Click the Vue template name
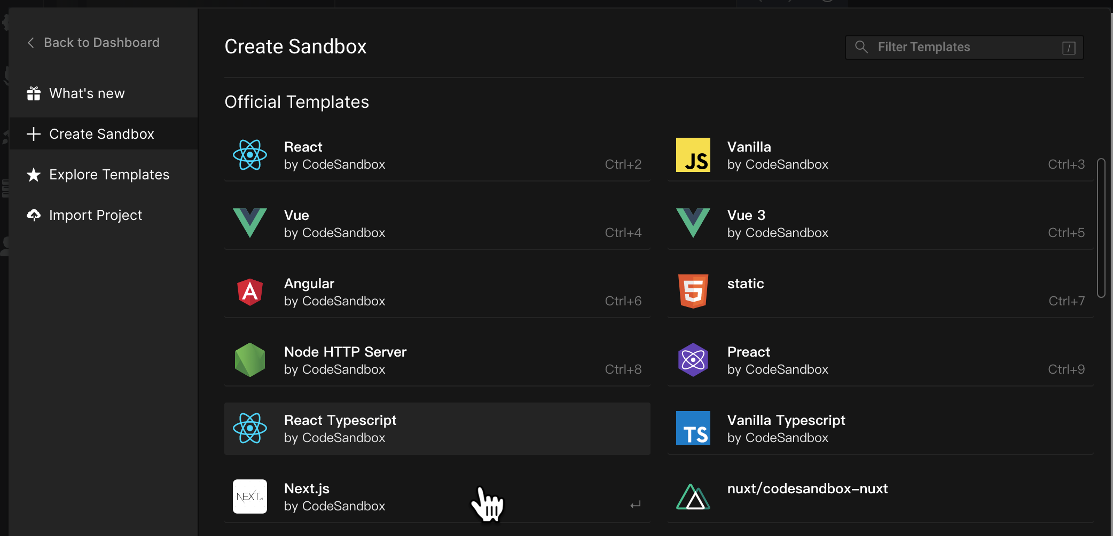Screen dimensions: 1113x536 tap(296, 215)
